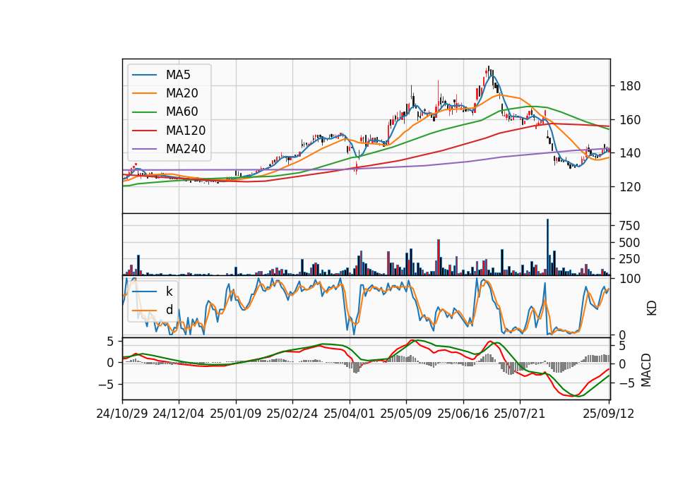This screenshot has height=487, width=678.
Task: Click the 25/05/09 date axis label
Action: click(x=406, y=414)
